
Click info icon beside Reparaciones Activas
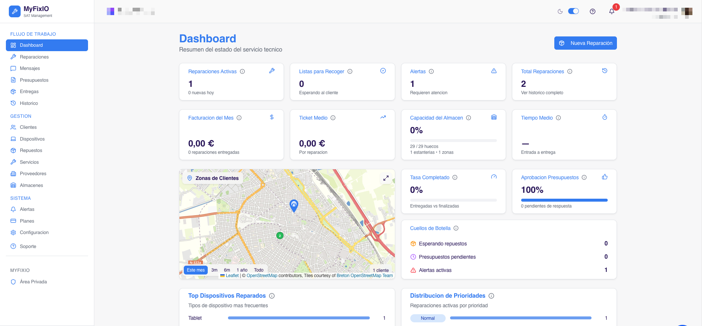coord(242,71)
